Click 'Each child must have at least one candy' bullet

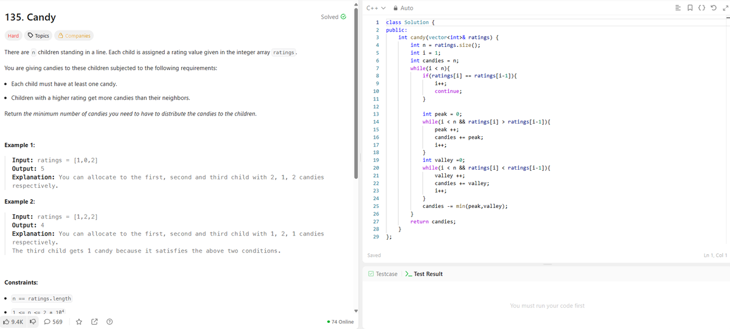(x=64, y=83)
